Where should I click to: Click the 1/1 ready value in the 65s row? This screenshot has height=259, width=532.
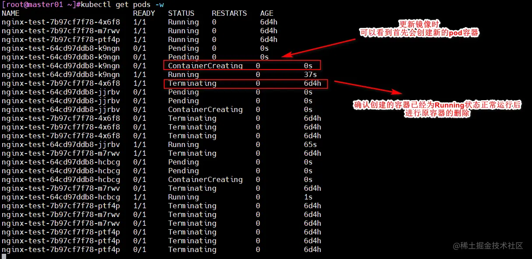pyautogui.click(x=140, y=144)
